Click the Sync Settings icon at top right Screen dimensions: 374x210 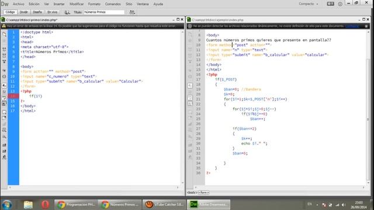(330, 4)
